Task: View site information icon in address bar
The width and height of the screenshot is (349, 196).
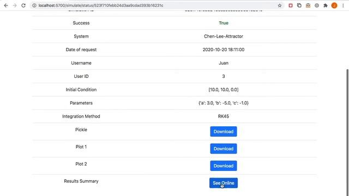Action: 34,5
